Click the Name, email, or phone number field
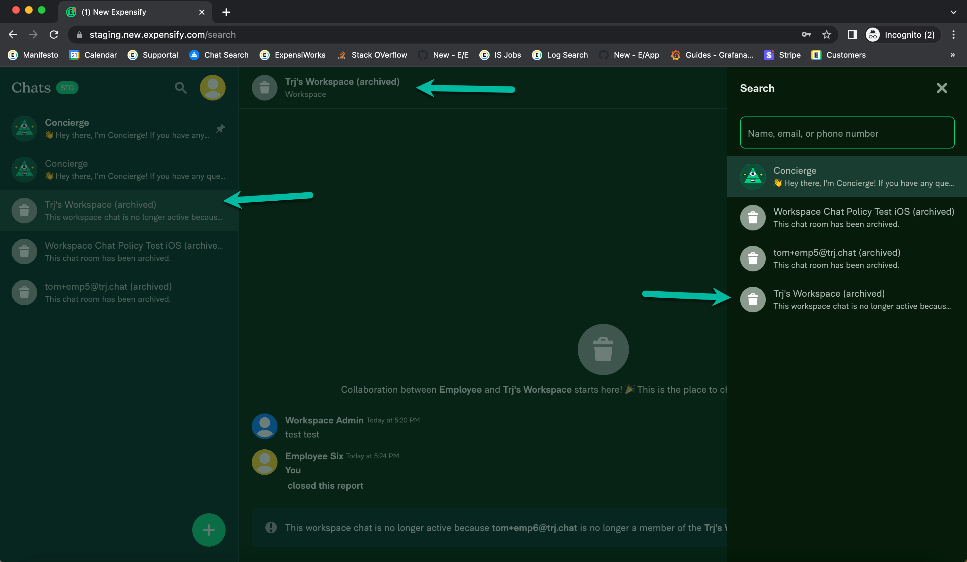967x562 pixels. [x=847, y=133]
